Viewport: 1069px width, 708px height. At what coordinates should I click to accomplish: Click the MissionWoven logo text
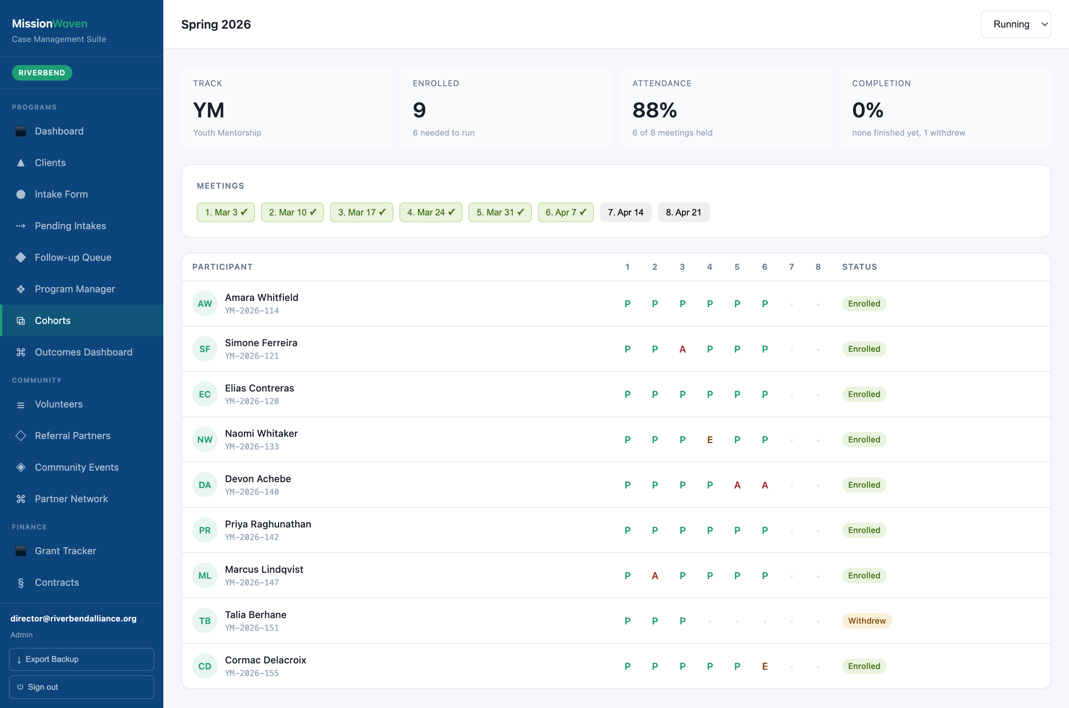(50, 23)
